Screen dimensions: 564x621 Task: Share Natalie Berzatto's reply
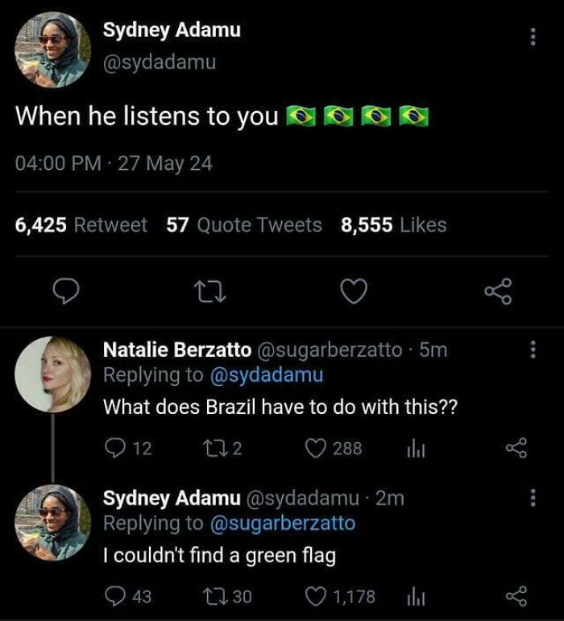[x=515, y=449]
